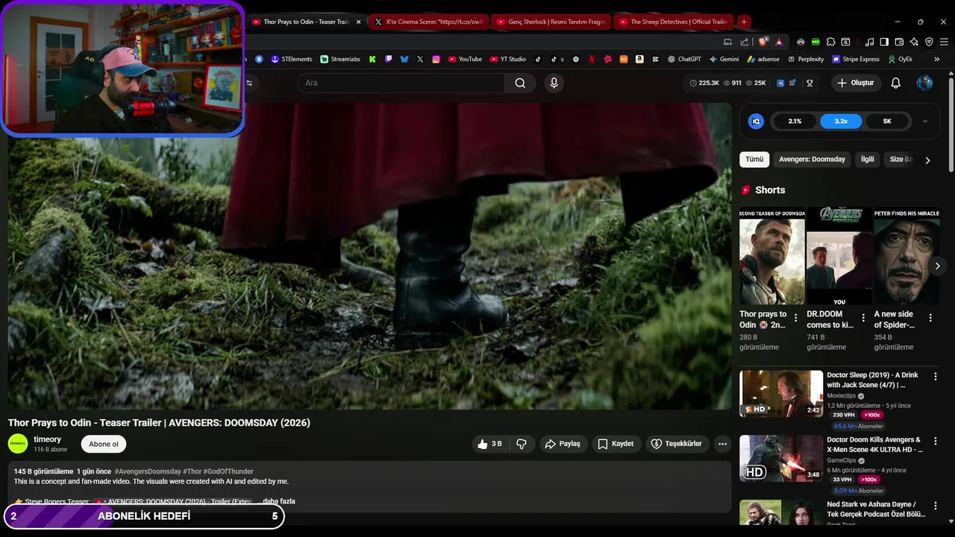Click the Paylaş share button

pyautogui.click(x=563, y=444)
